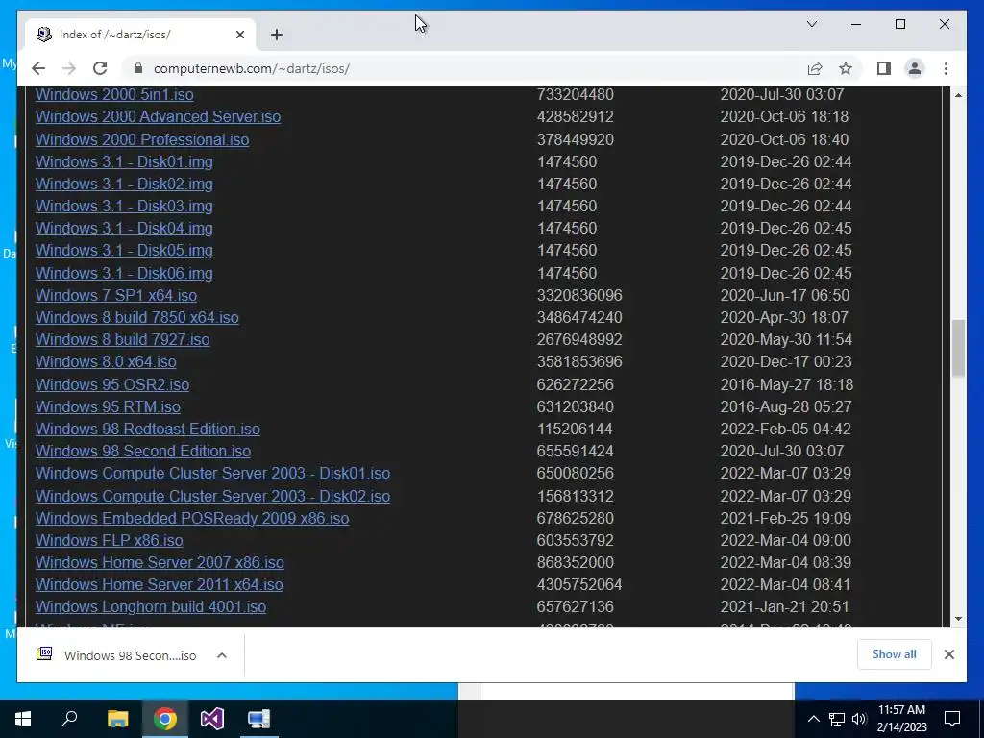Download Windows Longhorn build 4001.iso
984x738 pixels.
click(x=151, y=607)
